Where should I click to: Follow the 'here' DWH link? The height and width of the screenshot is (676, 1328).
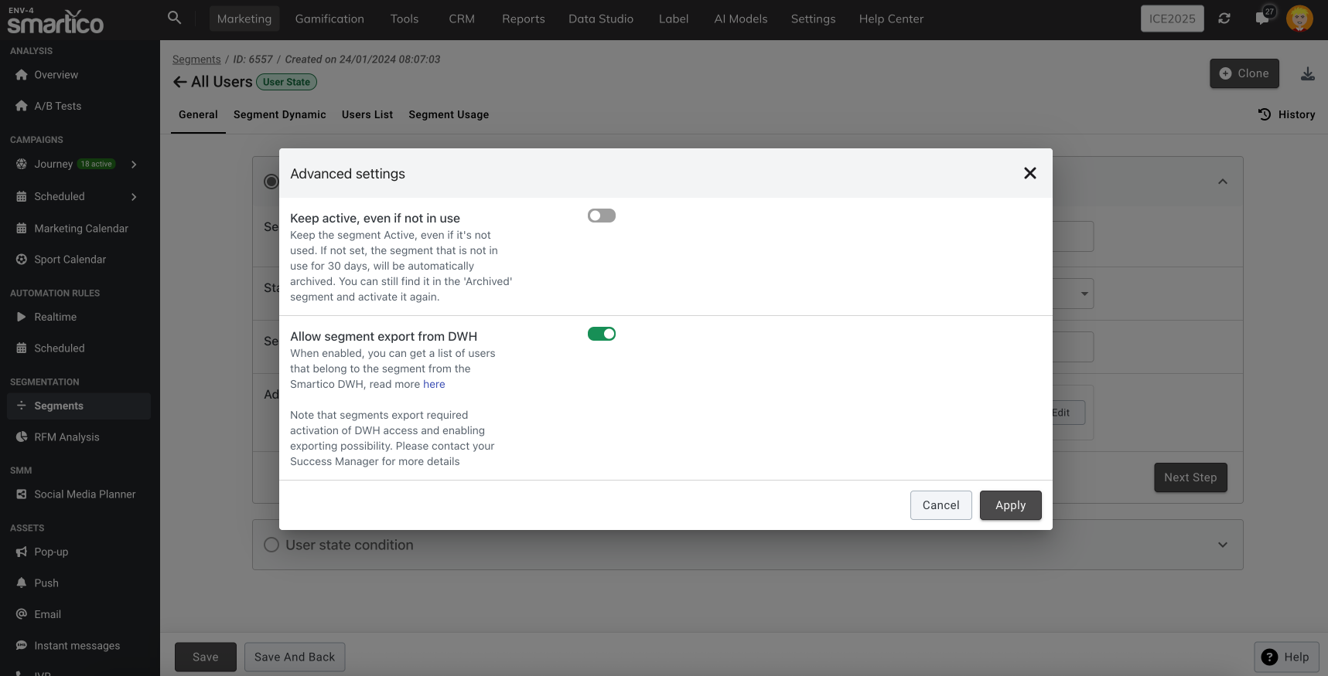click(x=434, y=384)
